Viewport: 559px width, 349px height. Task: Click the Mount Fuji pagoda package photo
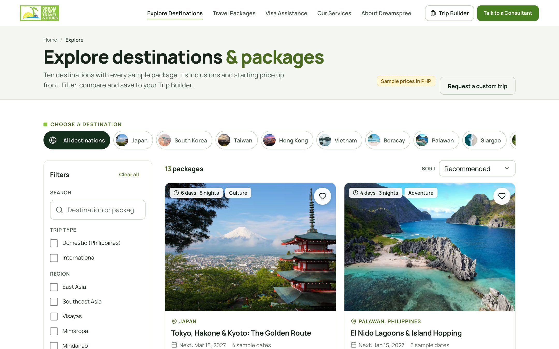pos(250,247)
